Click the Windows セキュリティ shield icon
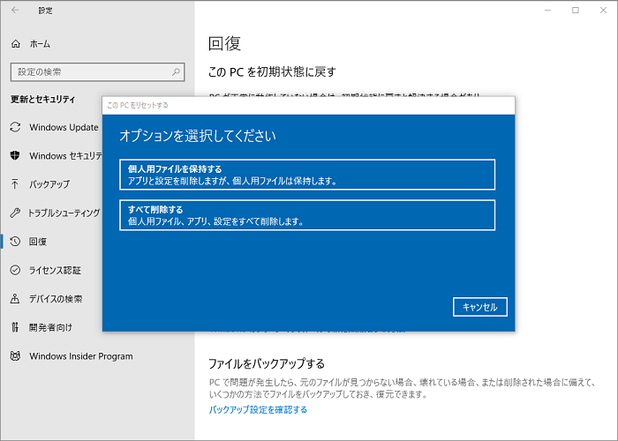This screenshot has width=618, height=441. [x=15, y=155]
